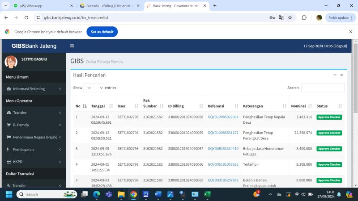
Task: Expand the Penerimaan Negara (Pajak) menu
Action: click(33, 137)
